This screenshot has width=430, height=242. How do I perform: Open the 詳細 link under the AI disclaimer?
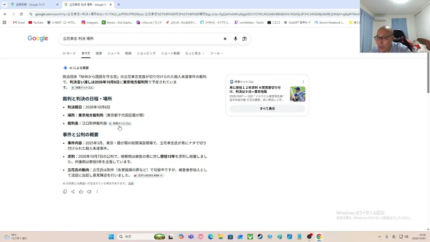131,184
